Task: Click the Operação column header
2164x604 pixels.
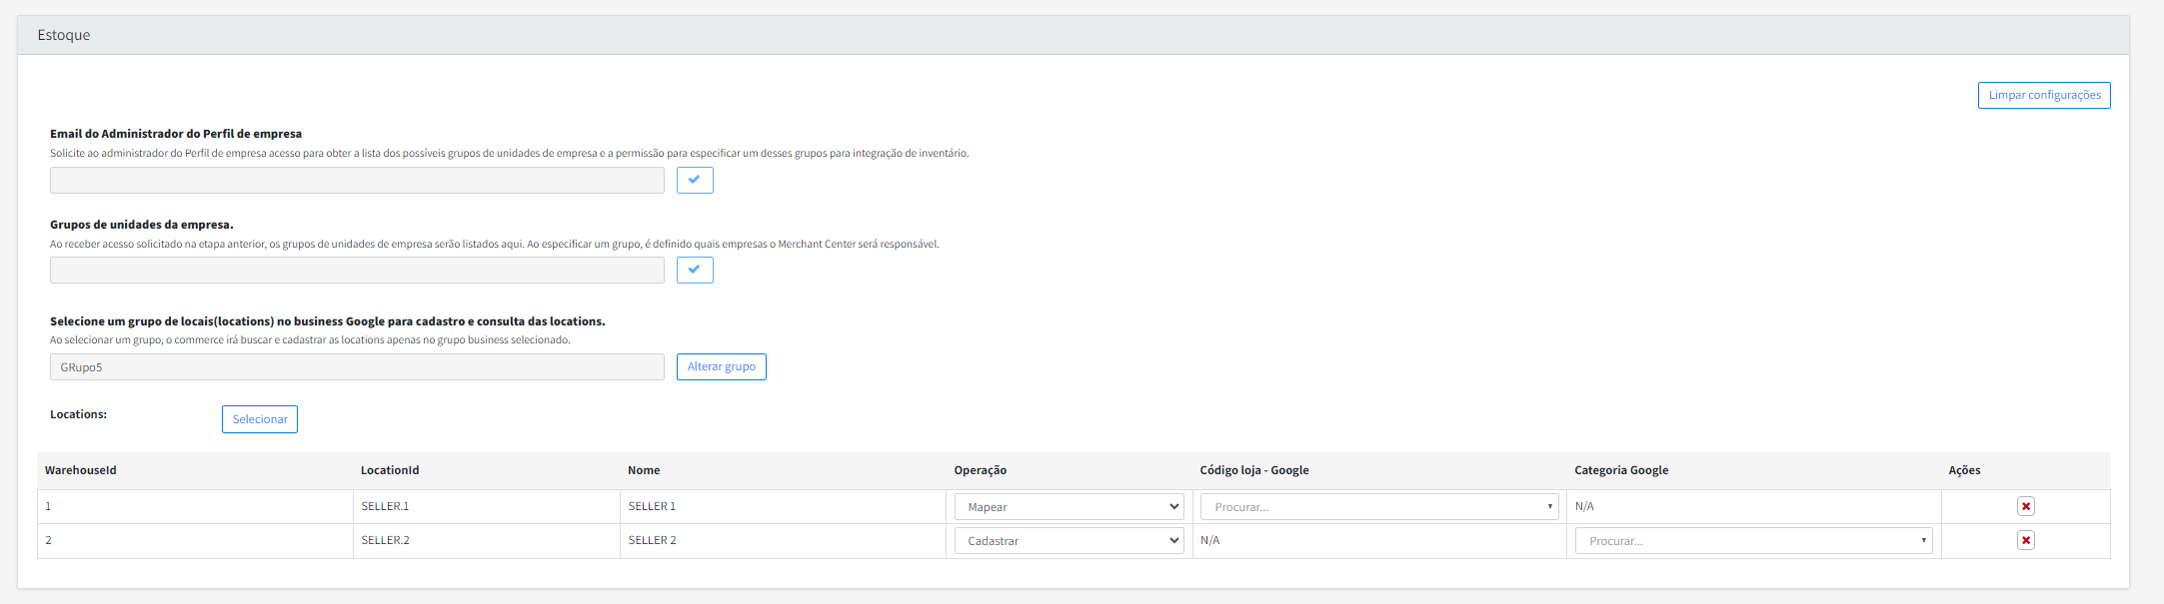Action: tap(980, 470)
